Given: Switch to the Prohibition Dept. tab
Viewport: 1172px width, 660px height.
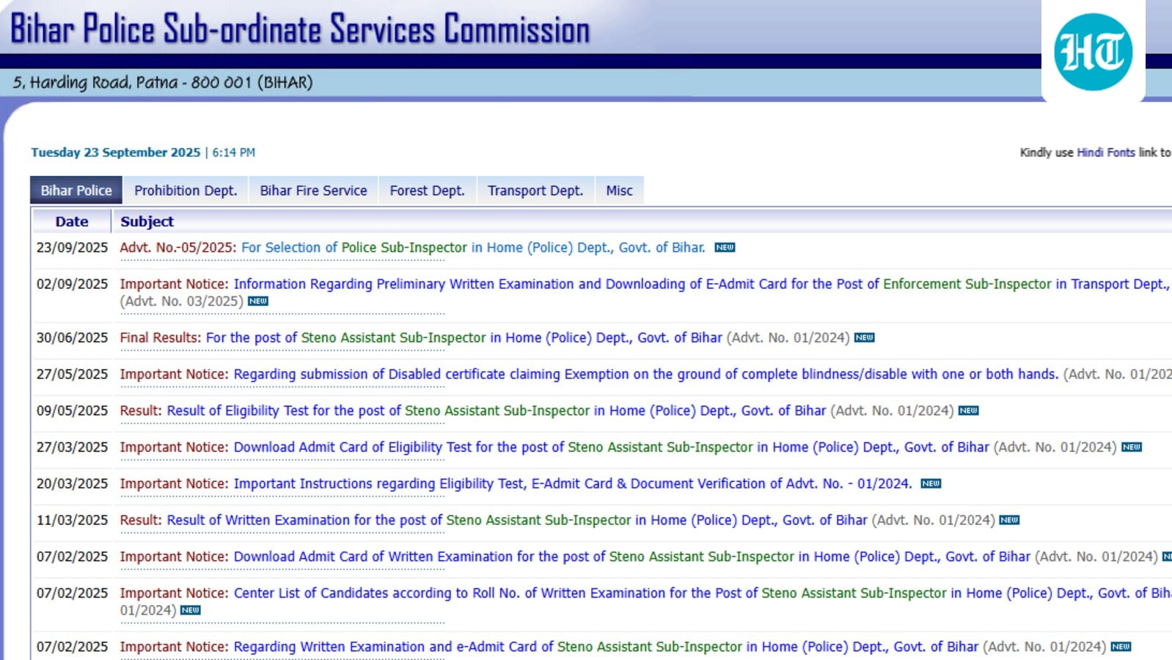Looking at the screenshot, I should pyautogui.click(x=186, y=191).
